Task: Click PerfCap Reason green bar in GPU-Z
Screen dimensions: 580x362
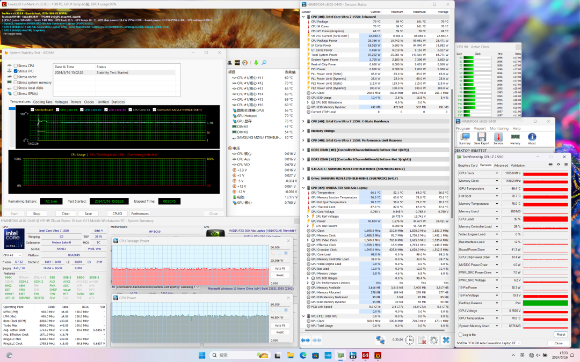Action: pos(545,303)
